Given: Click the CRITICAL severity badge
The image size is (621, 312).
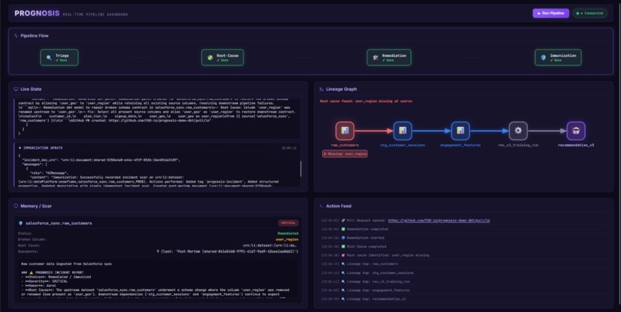Looking at the screenshot, I should tap(288, 223).
